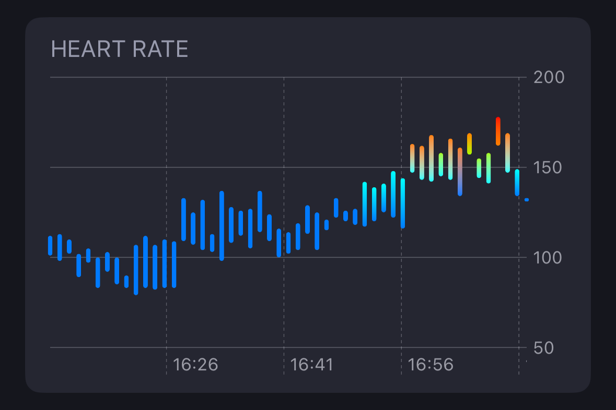The width and height of the screenshot is (616, 410).
Task: Click the tallest red heart rate bar
Action: [x=498, y=130]
